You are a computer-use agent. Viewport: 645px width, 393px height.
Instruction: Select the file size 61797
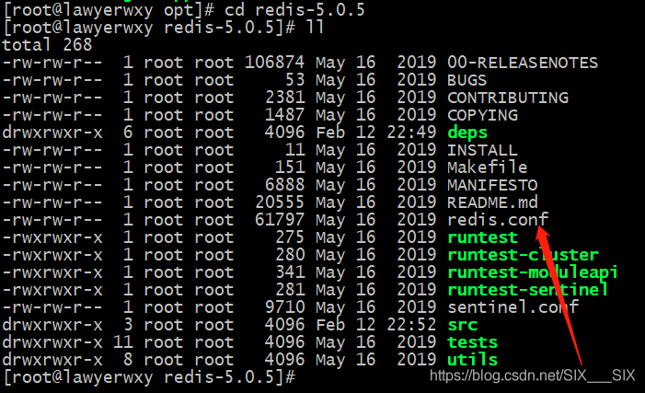[280, 220]
